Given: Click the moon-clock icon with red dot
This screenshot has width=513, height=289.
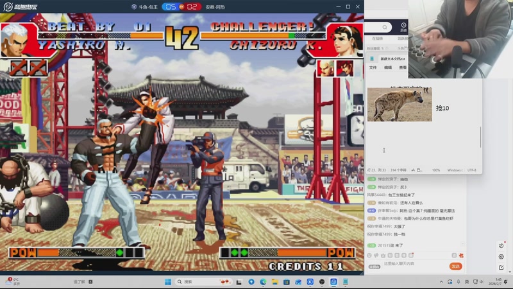Looking at the screenshot, I should click(501, 245).
